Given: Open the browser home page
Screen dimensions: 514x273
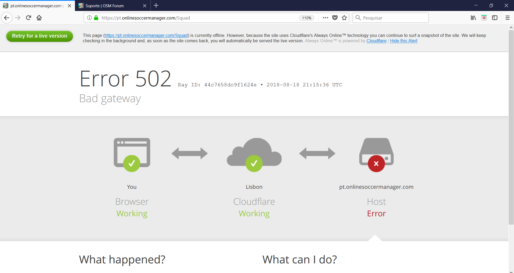Looking at the screenshot, I should 39,18.
